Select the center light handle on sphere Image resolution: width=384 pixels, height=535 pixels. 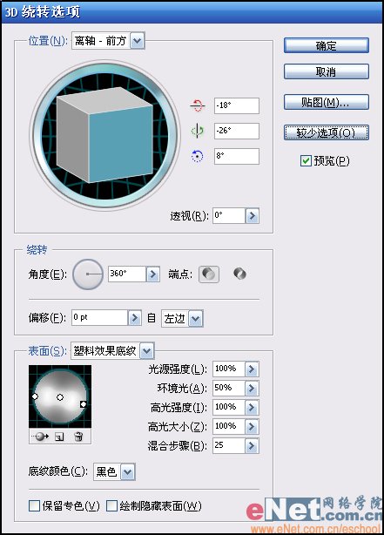tap(60, 397)
